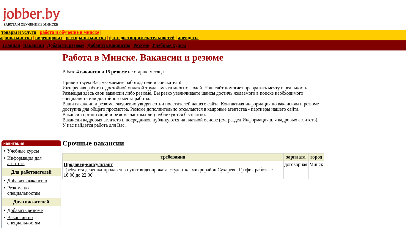Click the jobber.by logo
Screen dimensions: 406x228
(31, 17)
